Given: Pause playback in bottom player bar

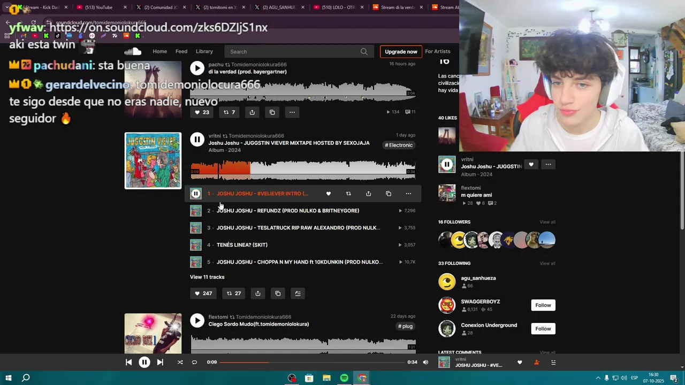Looking at the screenshot, I should point(144,362).
